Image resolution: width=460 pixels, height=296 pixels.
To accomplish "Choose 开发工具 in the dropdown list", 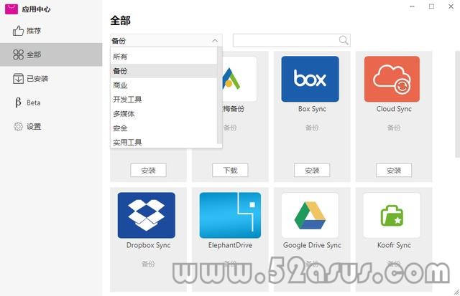I will tap(164, 100).
